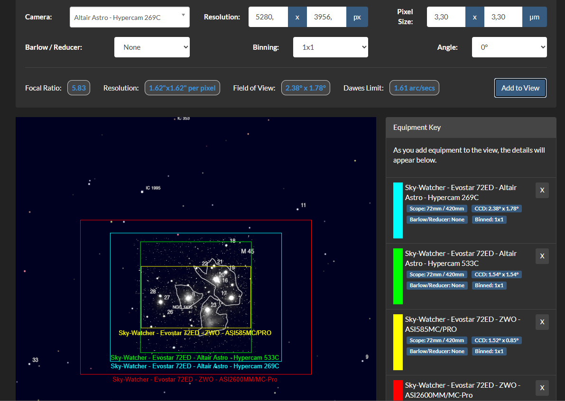Click the µm unit box beside pixel size

534,17
